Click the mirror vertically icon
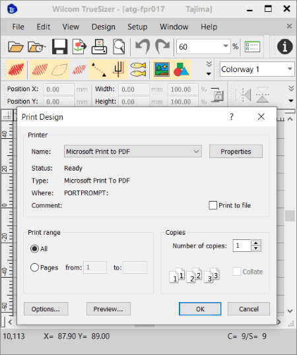The width and height of the screenshot is (297, 355). click(263, 95)
